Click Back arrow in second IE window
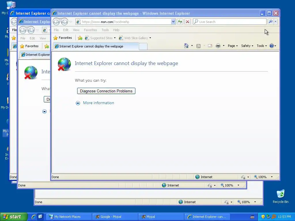295x221 pixels. coord(23,30)
